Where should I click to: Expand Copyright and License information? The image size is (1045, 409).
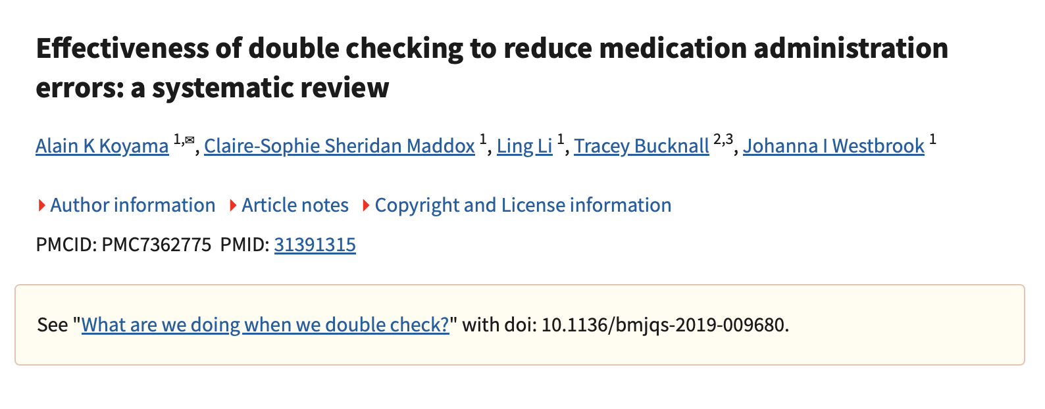pyautogui.click(x=522, y=205)
